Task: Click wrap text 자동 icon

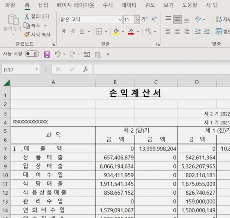Action: (219, 19)
